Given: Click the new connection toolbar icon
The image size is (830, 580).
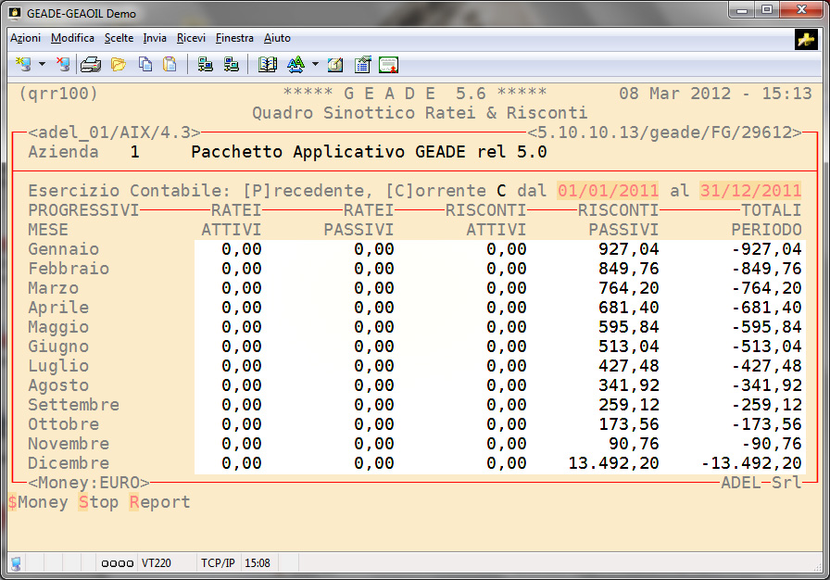Looking at the screenshot, I should click(23, 65).
